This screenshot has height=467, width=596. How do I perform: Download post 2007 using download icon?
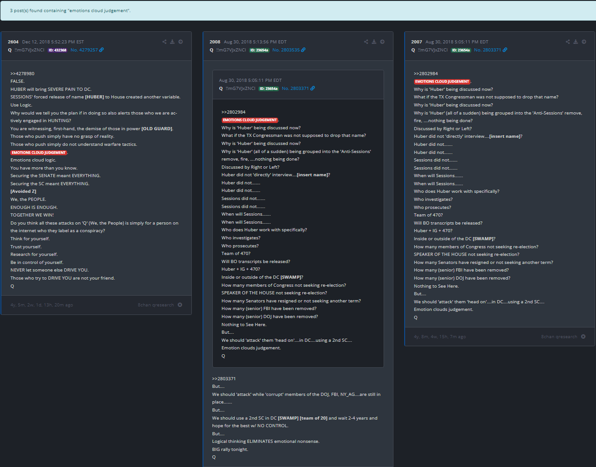pyautogui.click(x=576, y=42)
